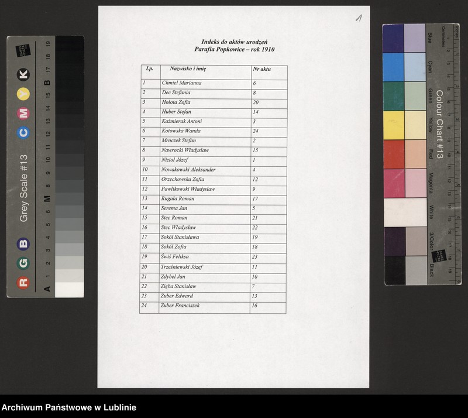Click the 'Nazwisko i imię' column header

pyautogui.click(x=188, y=68)
